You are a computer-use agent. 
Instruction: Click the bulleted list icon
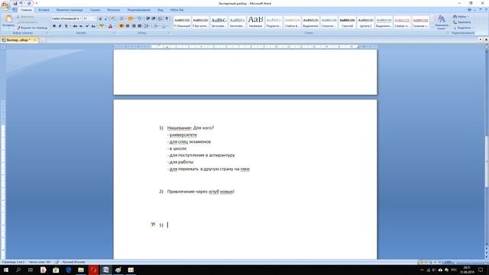pyautogui.click(x=121, y=18)
